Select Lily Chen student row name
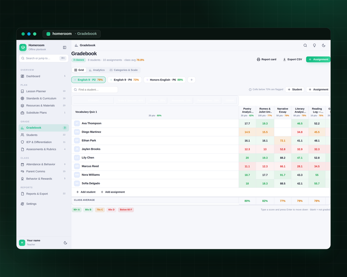 pos(88,158)
